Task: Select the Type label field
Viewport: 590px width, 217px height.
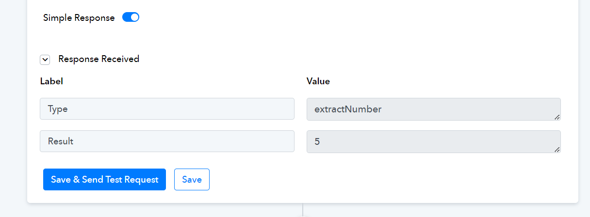Action: (167, 109)
